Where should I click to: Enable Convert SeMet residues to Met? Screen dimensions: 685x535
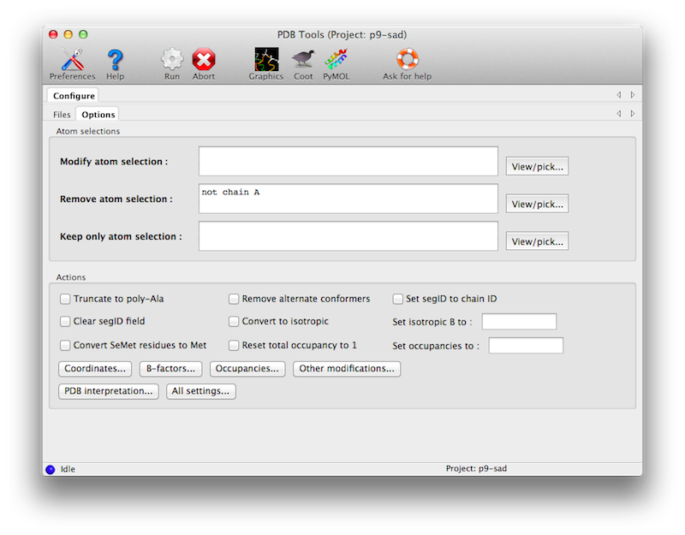click(x=64, y=345)
